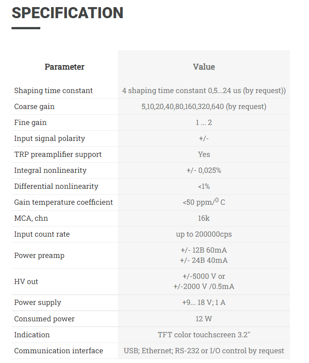Screen dimensions: 309x363
Task: Click the SPECIFICATION heading
Action: click(x=67, y=13)
